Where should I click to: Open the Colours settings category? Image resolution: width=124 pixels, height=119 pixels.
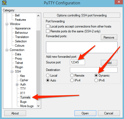tap(20, 46)
